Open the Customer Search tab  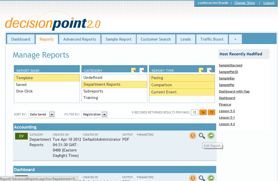point(156,39)
